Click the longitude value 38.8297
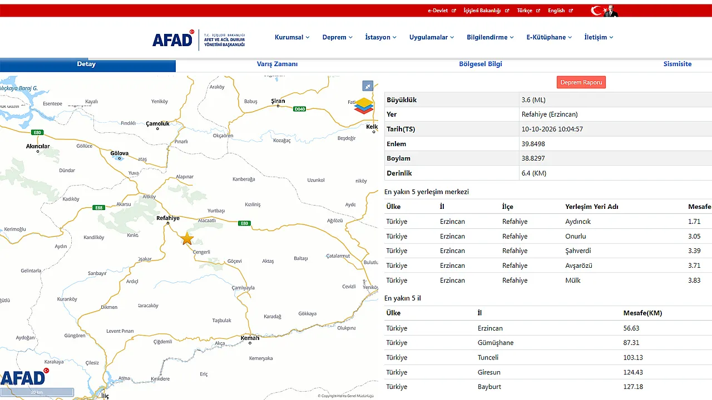The height and width of the screenshot is (400, 712). pyautogui.click(x=533, y=158)
